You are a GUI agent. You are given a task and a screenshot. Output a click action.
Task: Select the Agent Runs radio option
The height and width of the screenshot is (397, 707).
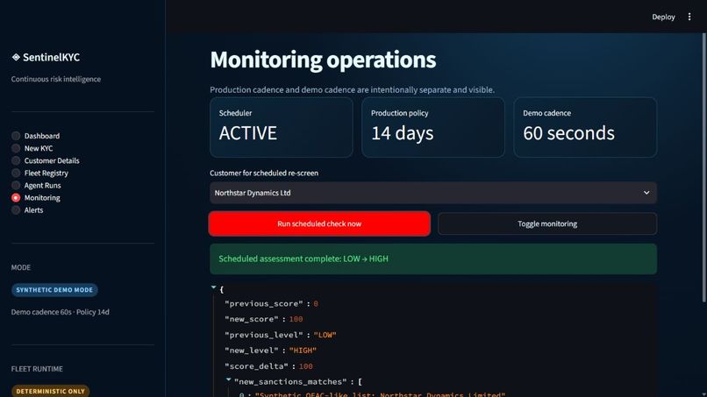16,185
